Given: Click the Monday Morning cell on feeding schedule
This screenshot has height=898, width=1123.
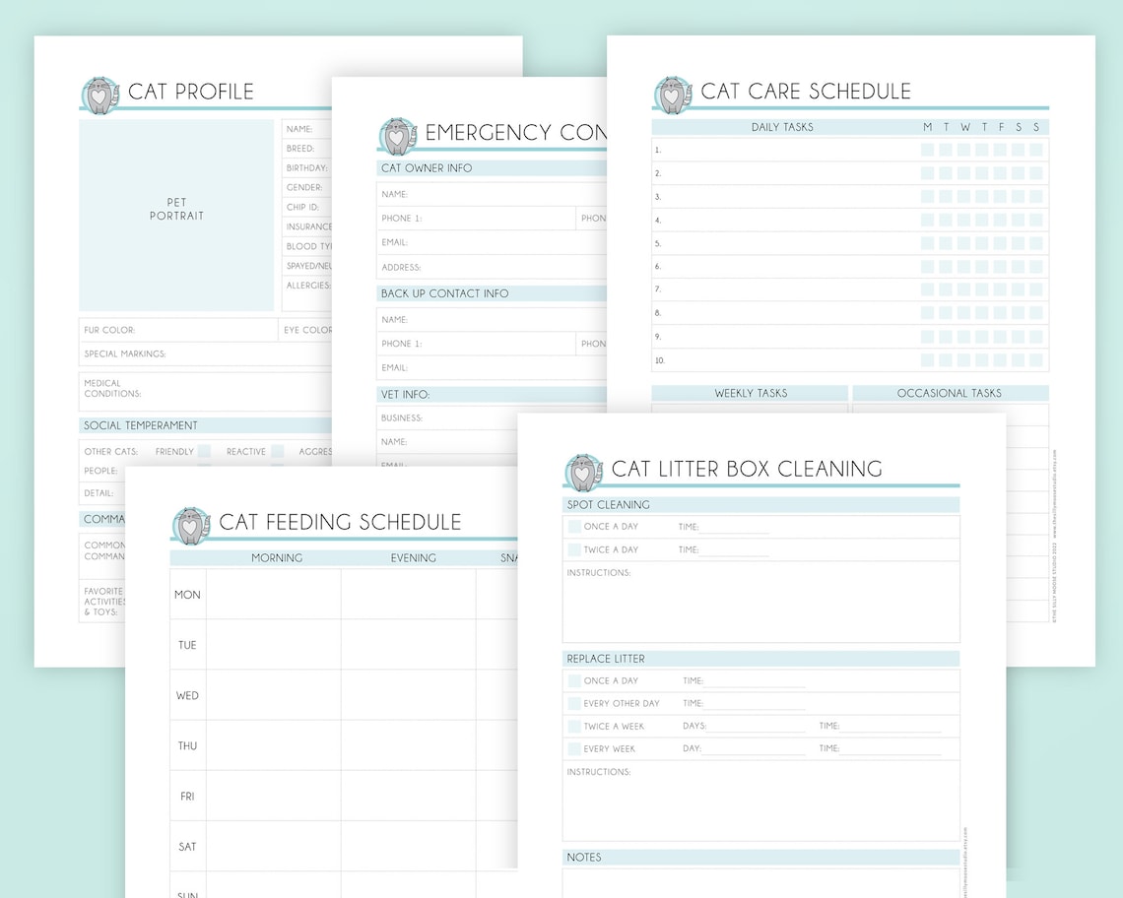Looking at the screenshot, I should 274,594.
